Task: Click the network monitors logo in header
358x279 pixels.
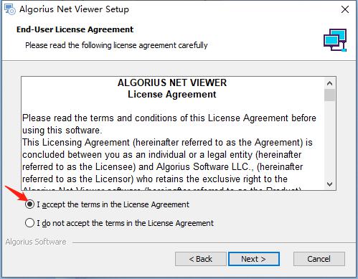Action: point(335,40)
